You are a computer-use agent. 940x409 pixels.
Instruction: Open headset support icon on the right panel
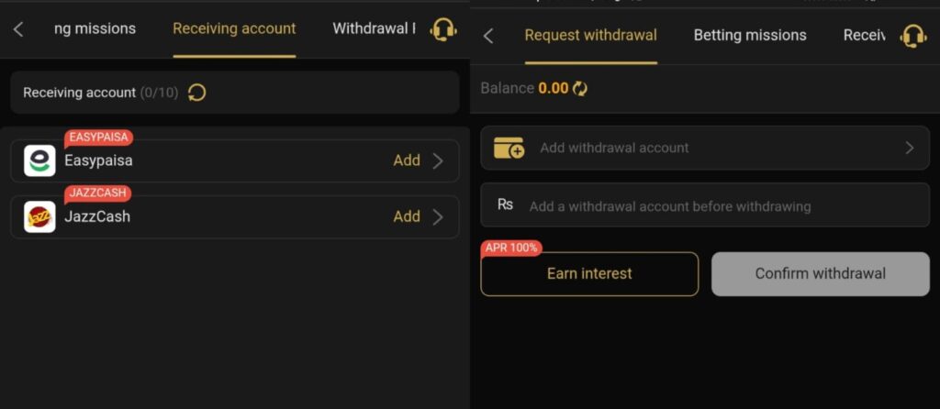(x=913, y=36)
